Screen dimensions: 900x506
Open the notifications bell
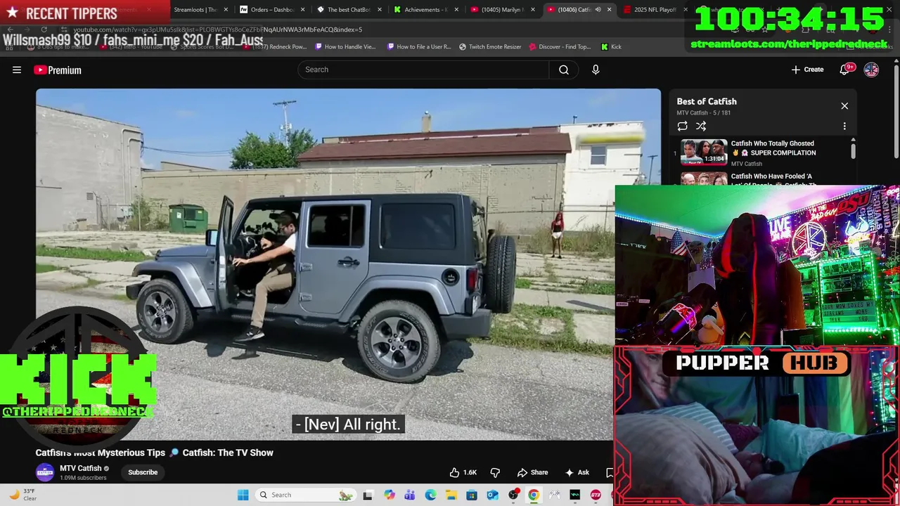(846, 70)
